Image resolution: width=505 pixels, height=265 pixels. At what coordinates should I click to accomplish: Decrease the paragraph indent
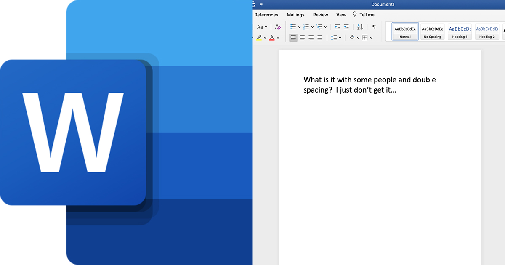coord(337,27)
